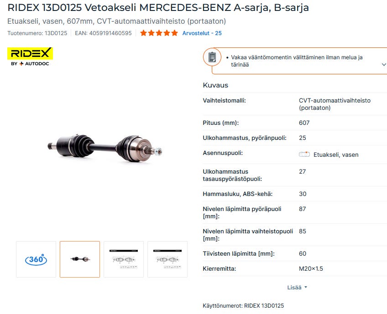387x314 pixels.
Task: Click the clipboard icon beside product highlights
Action: 212,57
